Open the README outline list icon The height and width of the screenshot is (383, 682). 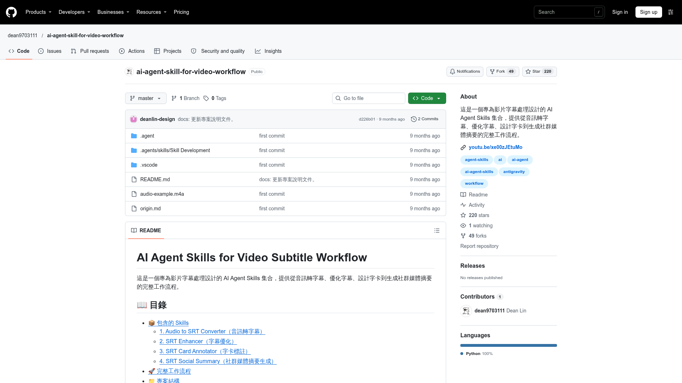[x=437, y=231]
